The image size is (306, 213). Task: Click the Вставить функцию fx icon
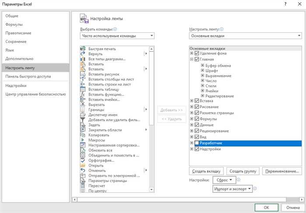83,94
